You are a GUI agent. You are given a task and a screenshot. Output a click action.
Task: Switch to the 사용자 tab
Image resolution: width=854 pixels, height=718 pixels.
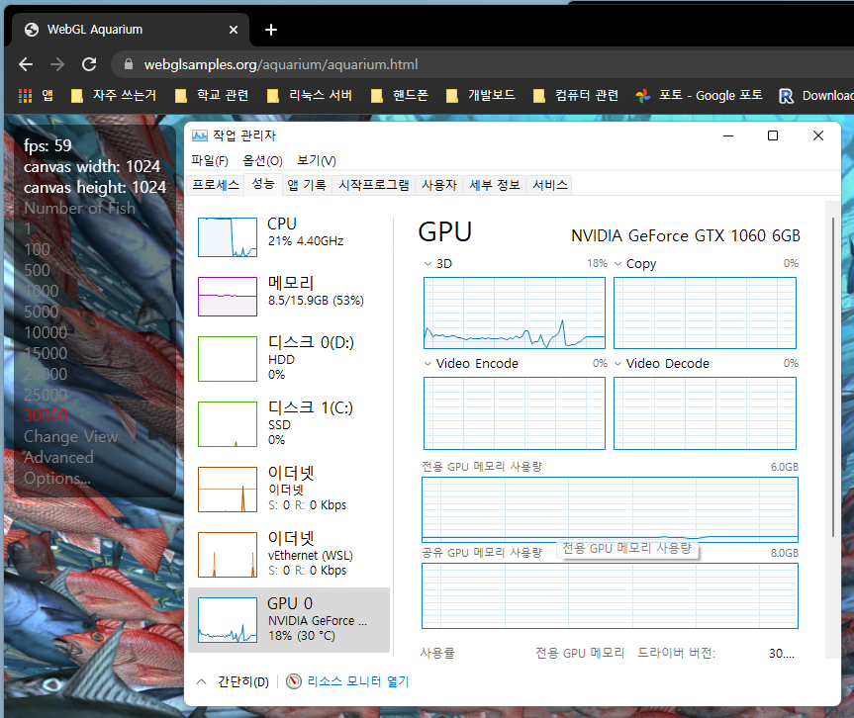439,185
